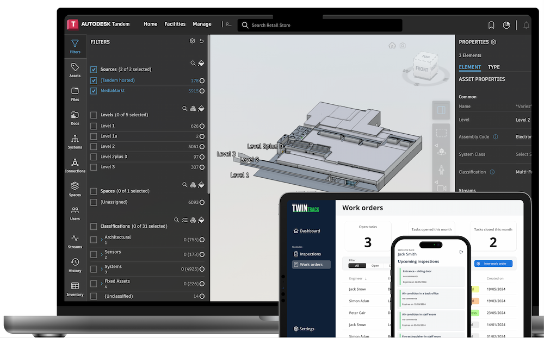Screen dimensions: 544x338
Task: Open the Systems sidebar panel
Action: [x=75, y=142]
